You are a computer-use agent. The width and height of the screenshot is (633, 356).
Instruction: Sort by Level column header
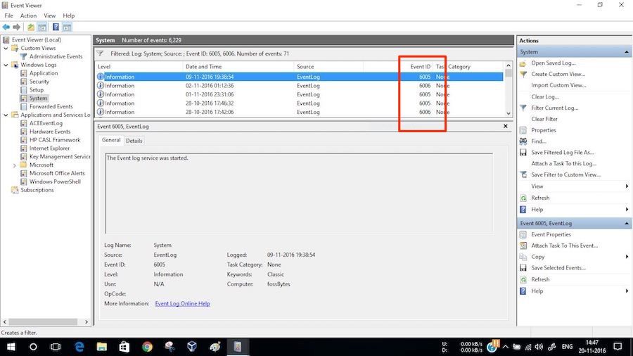pos(139,67)
